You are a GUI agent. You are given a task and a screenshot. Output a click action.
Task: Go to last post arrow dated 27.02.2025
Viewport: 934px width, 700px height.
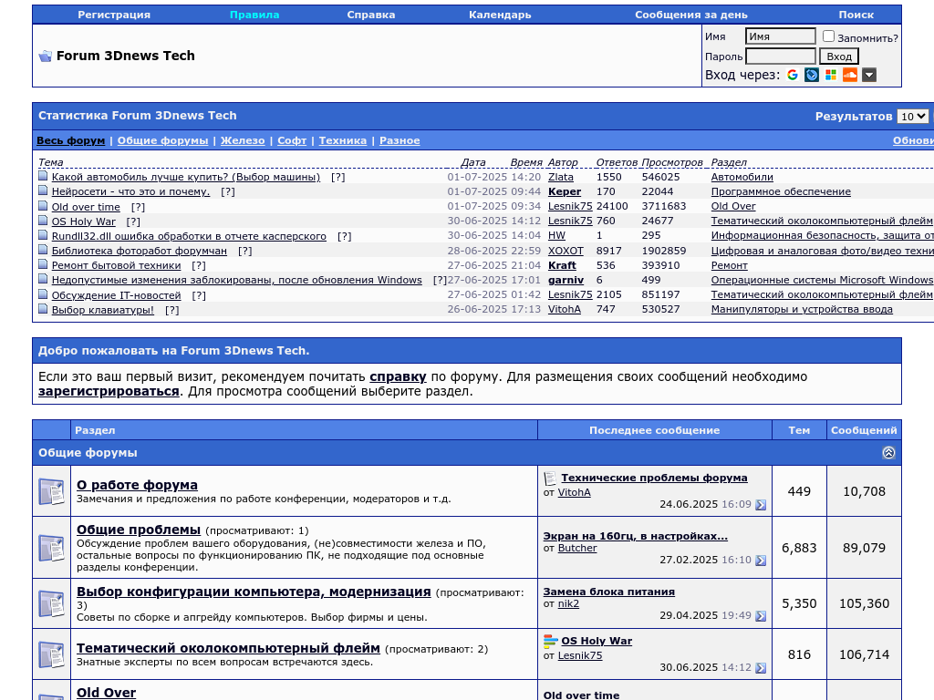click(761, 561)
